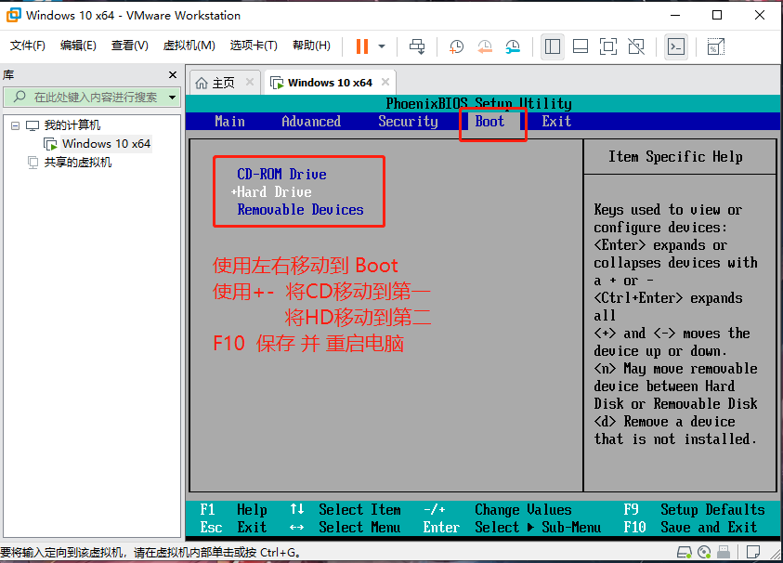Open the library search dropdown arrow

pyautogui.click(x=172, y=97)
